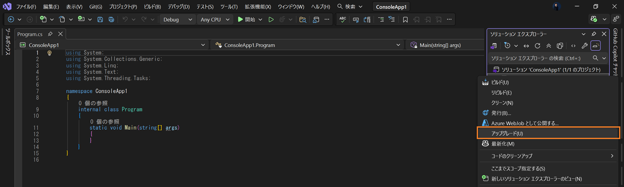This screenshot has height=187, width=624.
Task: Open the ConsoleApp1.Program type dropdown
Action: click(x=308, y=45)
